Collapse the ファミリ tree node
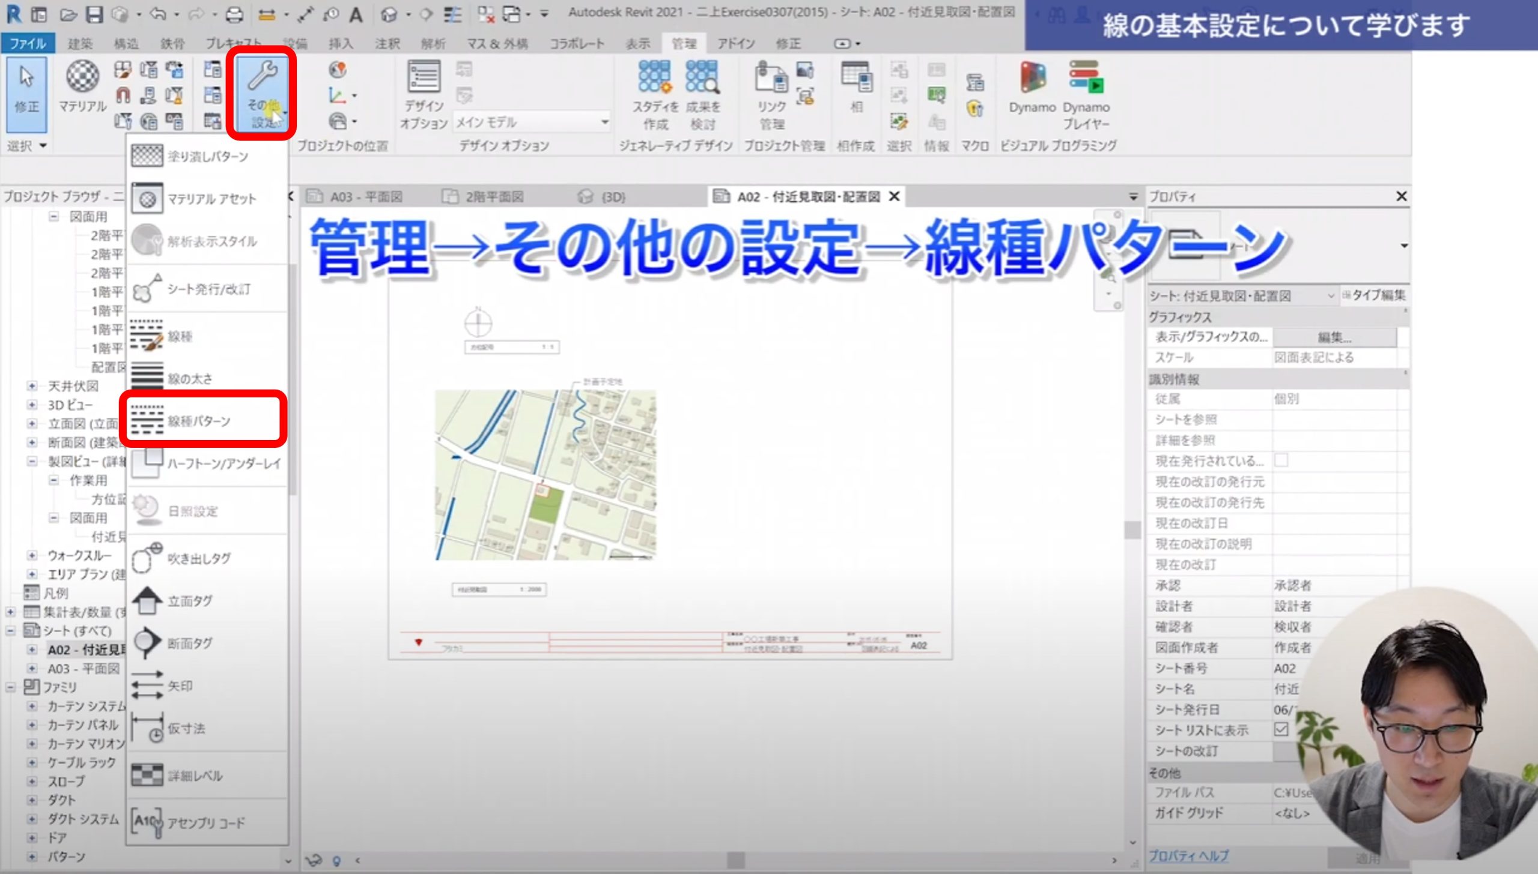Viewport: 1538px width, 874px height. [11, 687]
